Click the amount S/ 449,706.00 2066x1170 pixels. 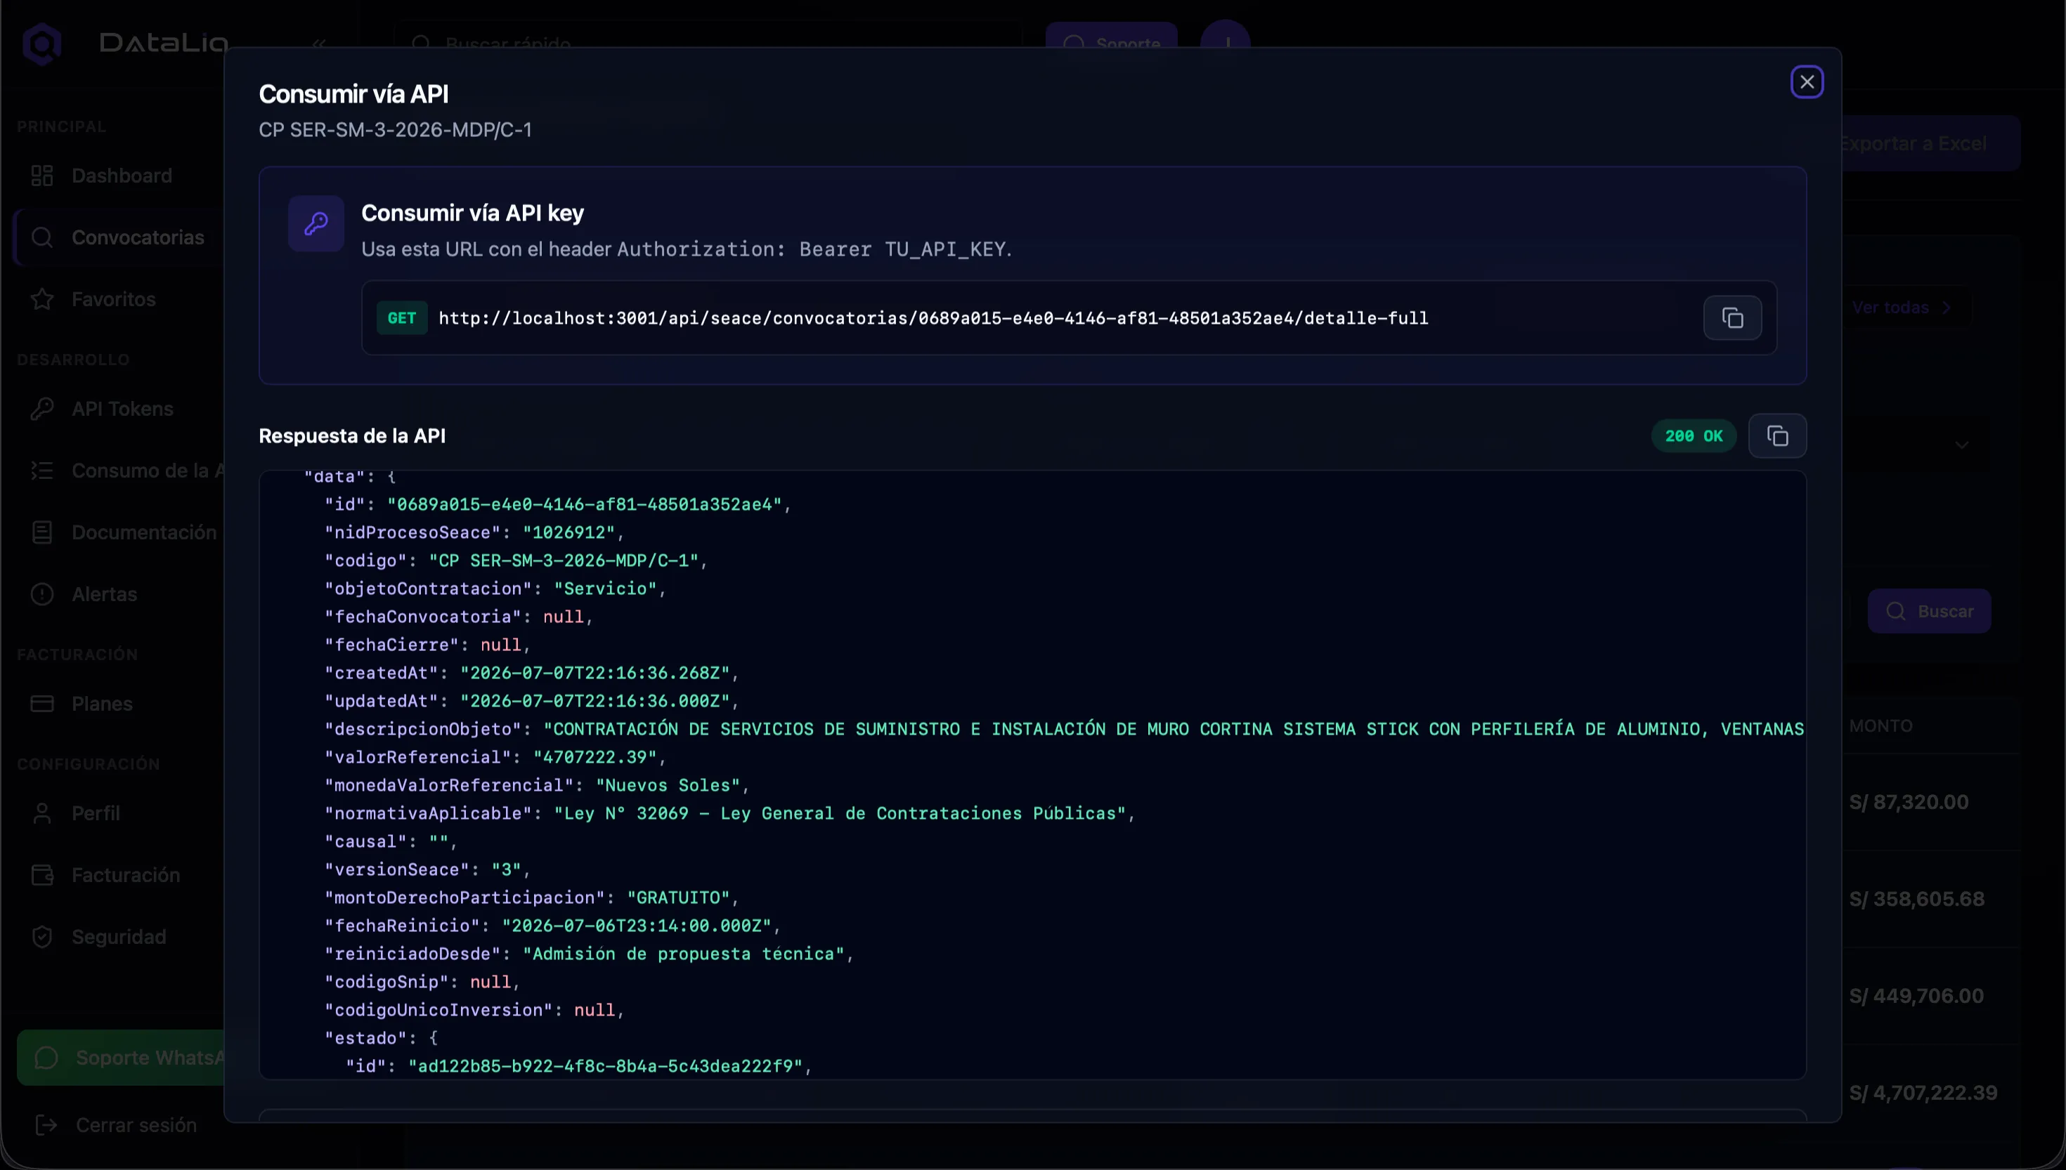point(1916,997)
